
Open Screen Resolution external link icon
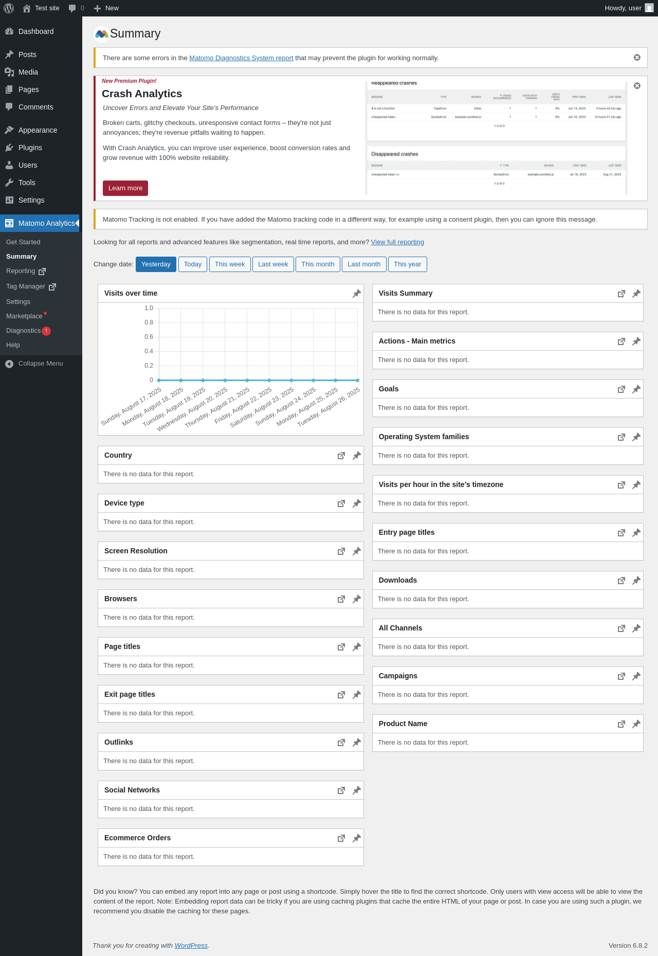click(341, 551)
